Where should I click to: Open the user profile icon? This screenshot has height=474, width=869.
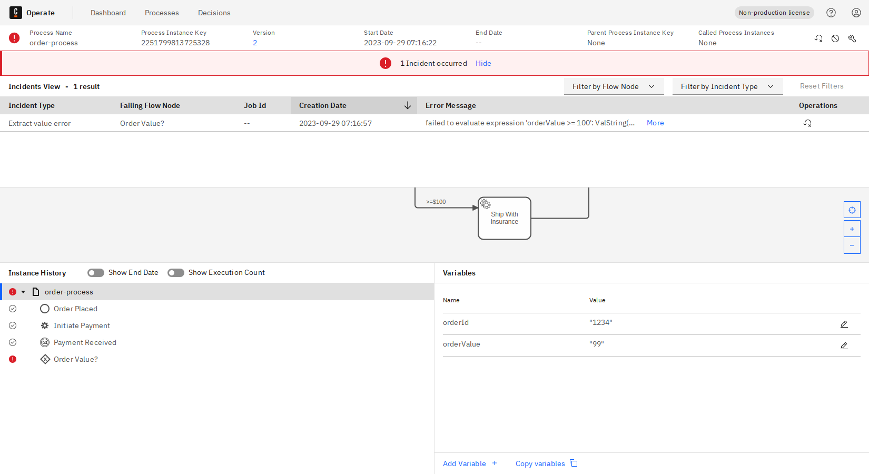pos(856,12)
